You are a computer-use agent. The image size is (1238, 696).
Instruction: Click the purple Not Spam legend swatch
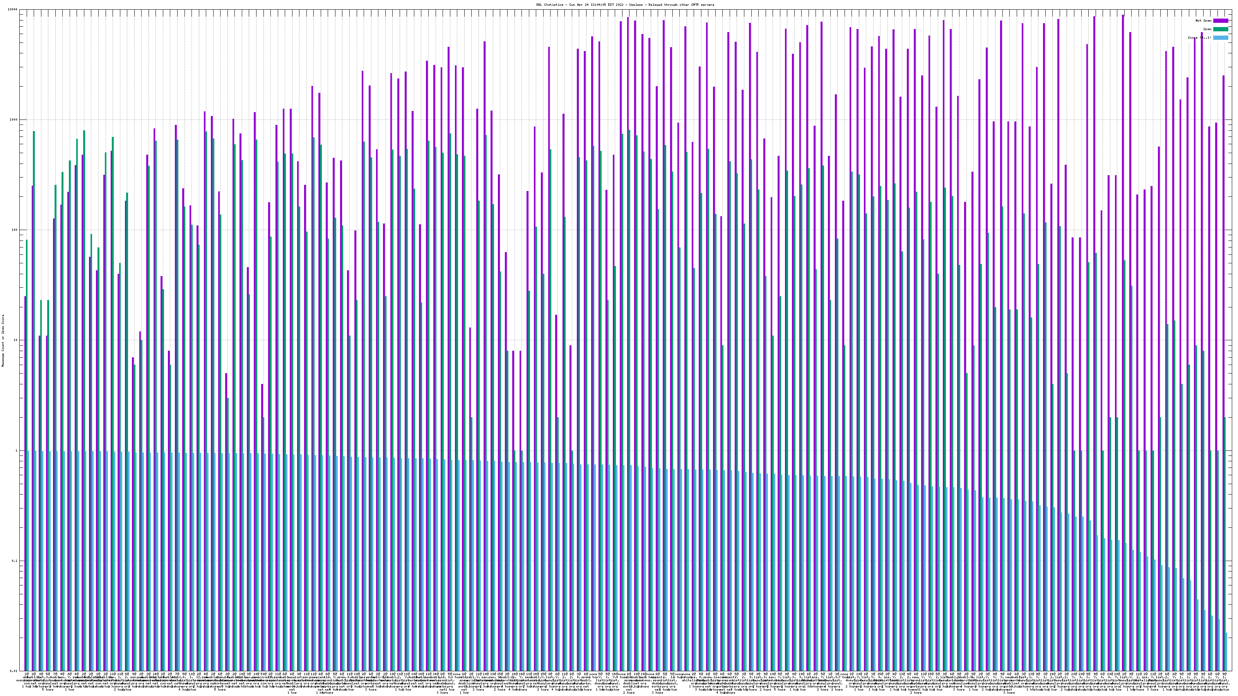tap(1221, 20)
